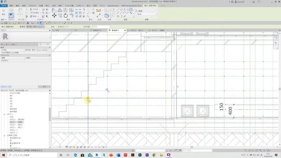281x158 pixels.
Task: Select the Measure Between Two References tool
Action: (99, 16)
